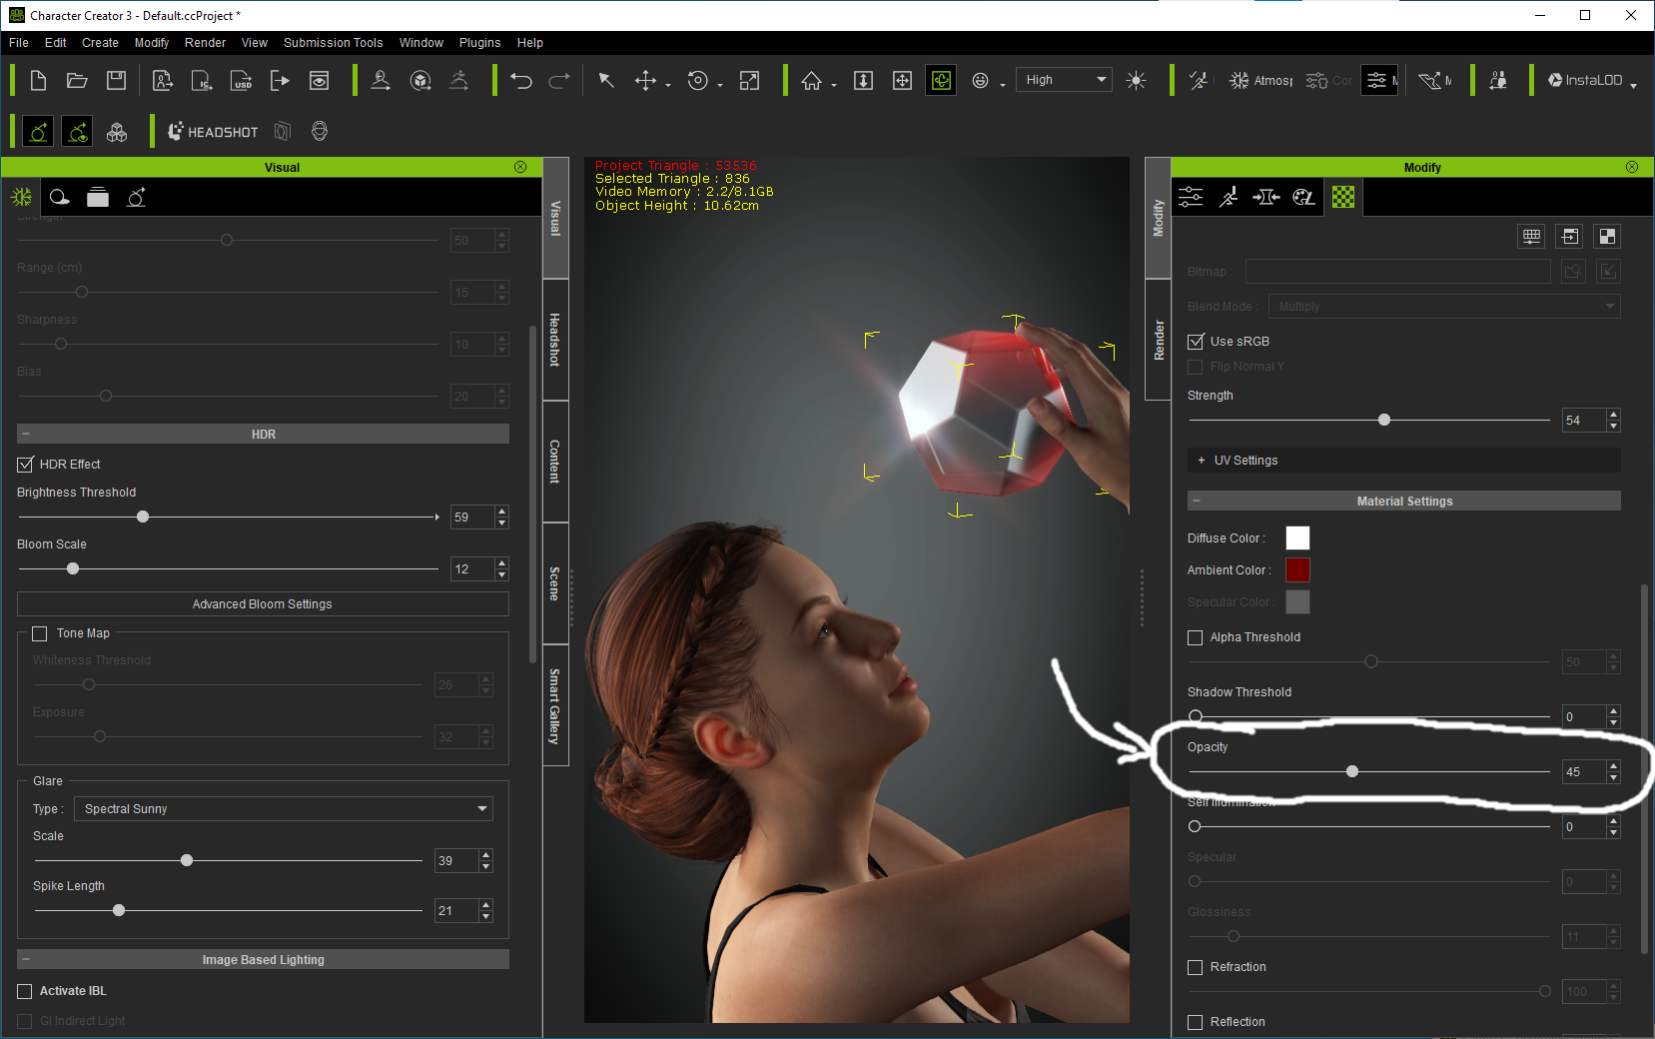
Task: Collapse the Image Based Lighting section
Action: [263, 960]
